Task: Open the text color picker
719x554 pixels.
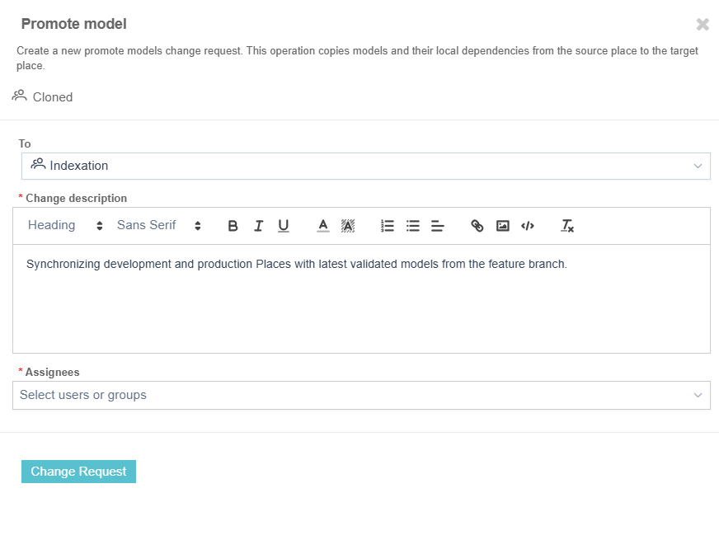Action: 323,226
